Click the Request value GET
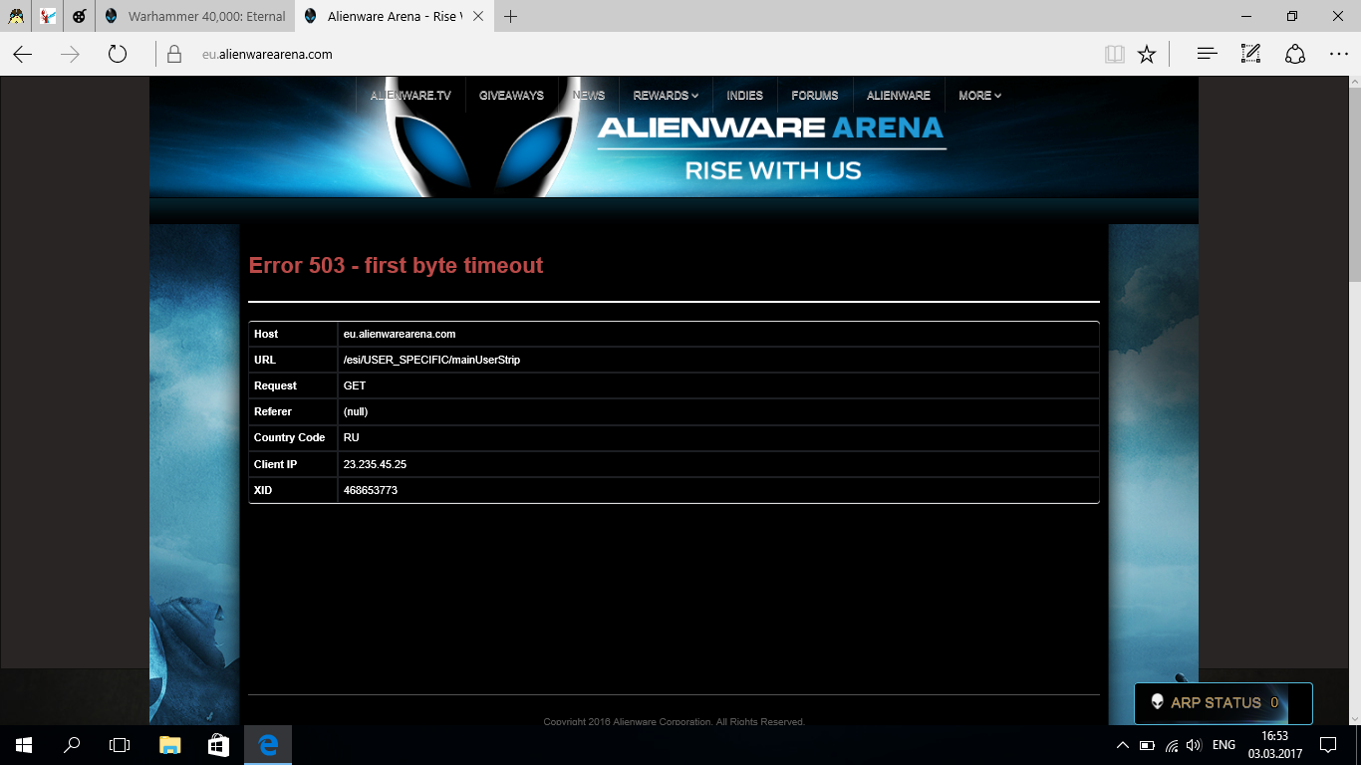This screenshot has width=1361, height=765. pos(355,385)
